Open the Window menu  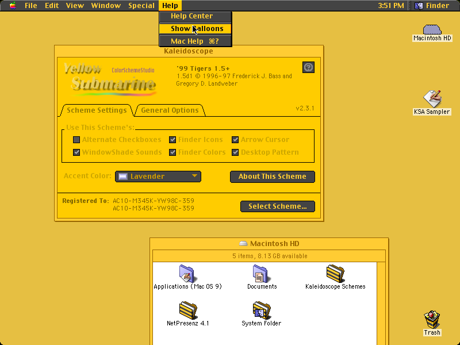click(x=106, y=6)
